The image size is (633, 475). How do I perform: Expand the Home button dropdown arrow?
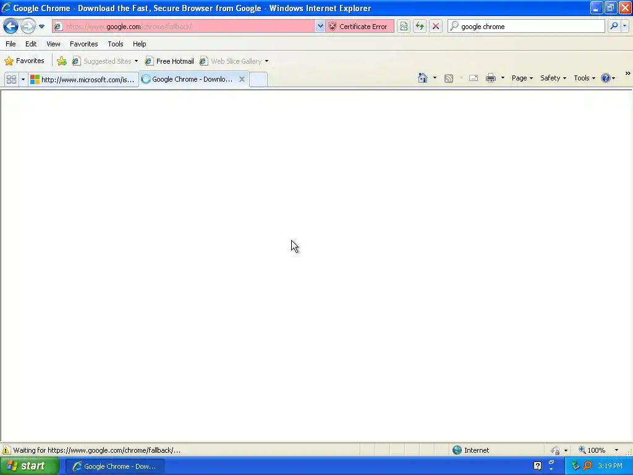tap(435, 78)
